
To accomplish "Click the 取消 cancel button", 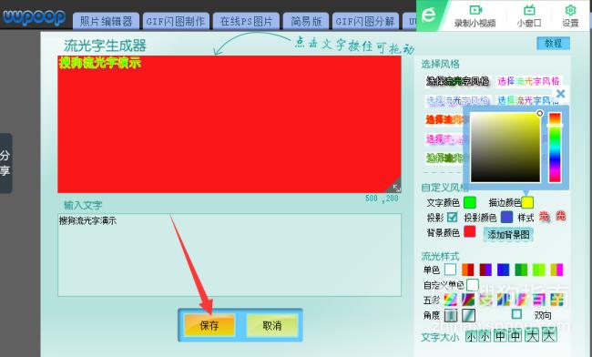I will [x=271, y=325].
